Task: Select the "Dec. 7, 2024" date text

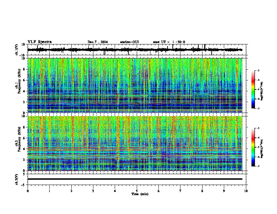Action: pyautogui.click(x=98, y=42)
